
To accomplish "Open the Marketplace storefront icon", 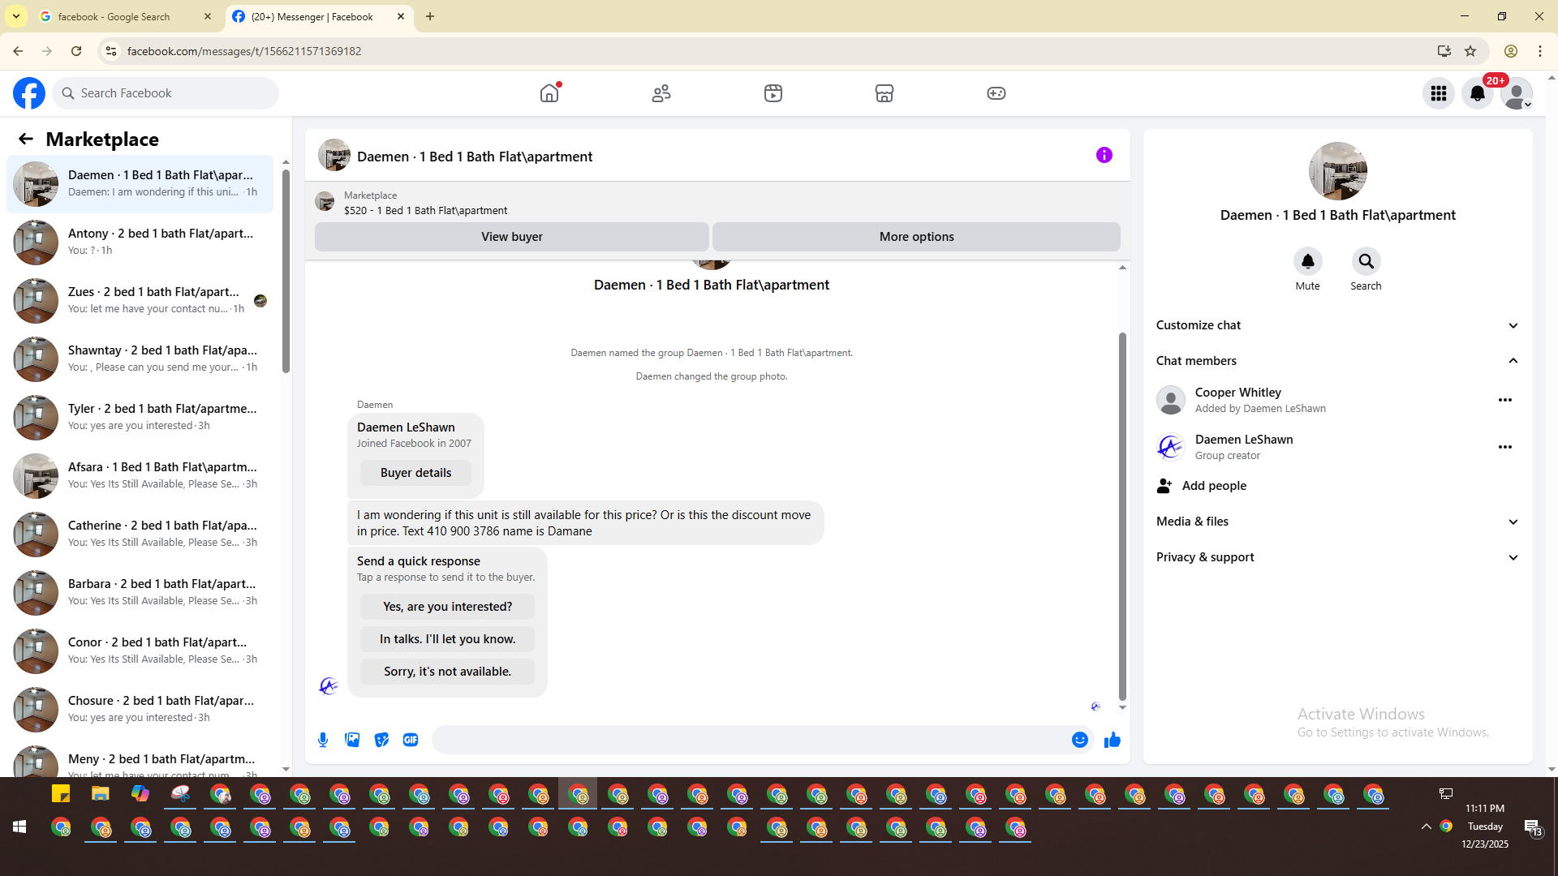I will tap(884, 93).
